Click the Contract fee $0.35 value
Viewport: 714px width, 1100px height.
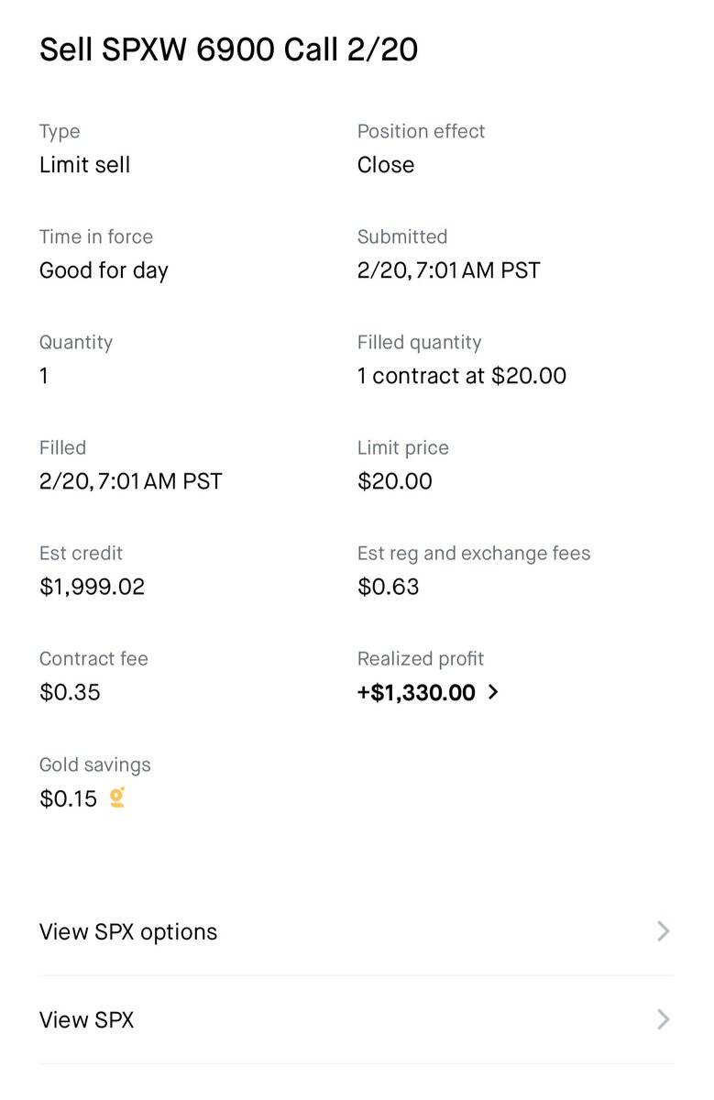70,692
